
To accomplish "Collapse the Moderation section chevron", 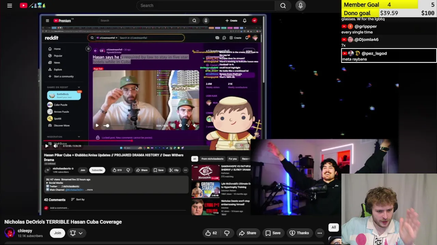I will tap(79, 137).
